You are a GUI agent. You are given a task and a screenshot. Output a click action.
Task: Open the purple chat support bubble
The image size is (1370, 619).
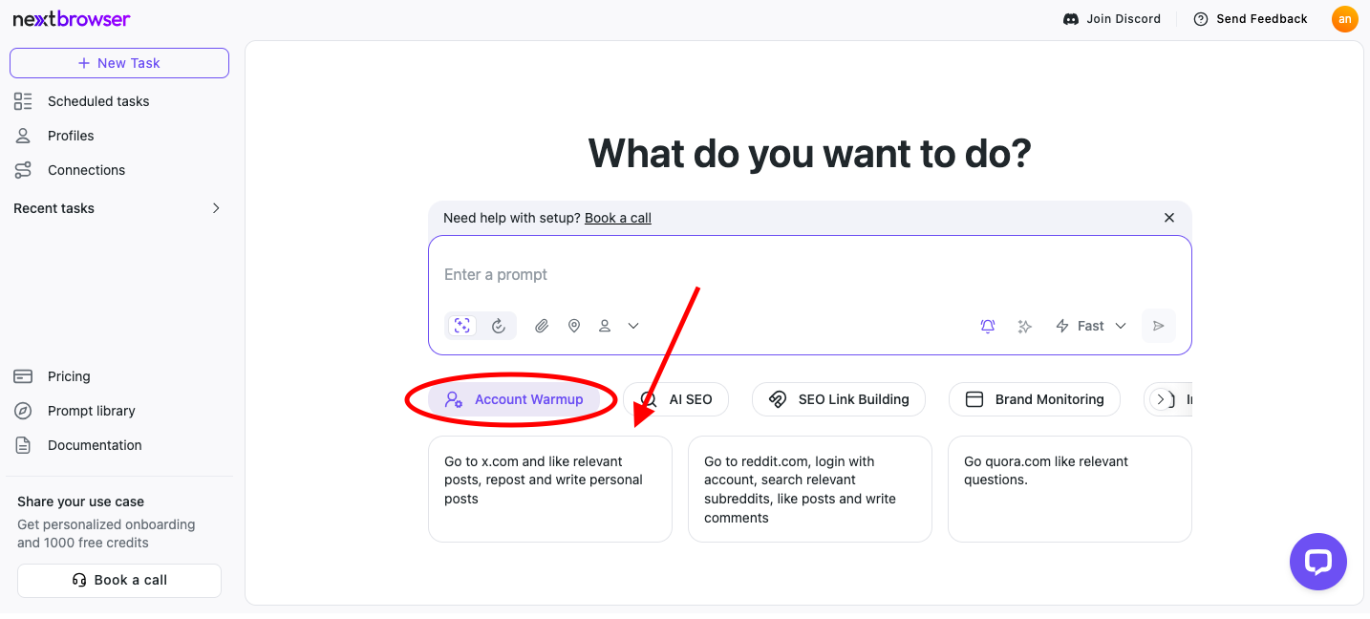[1318, 562]
